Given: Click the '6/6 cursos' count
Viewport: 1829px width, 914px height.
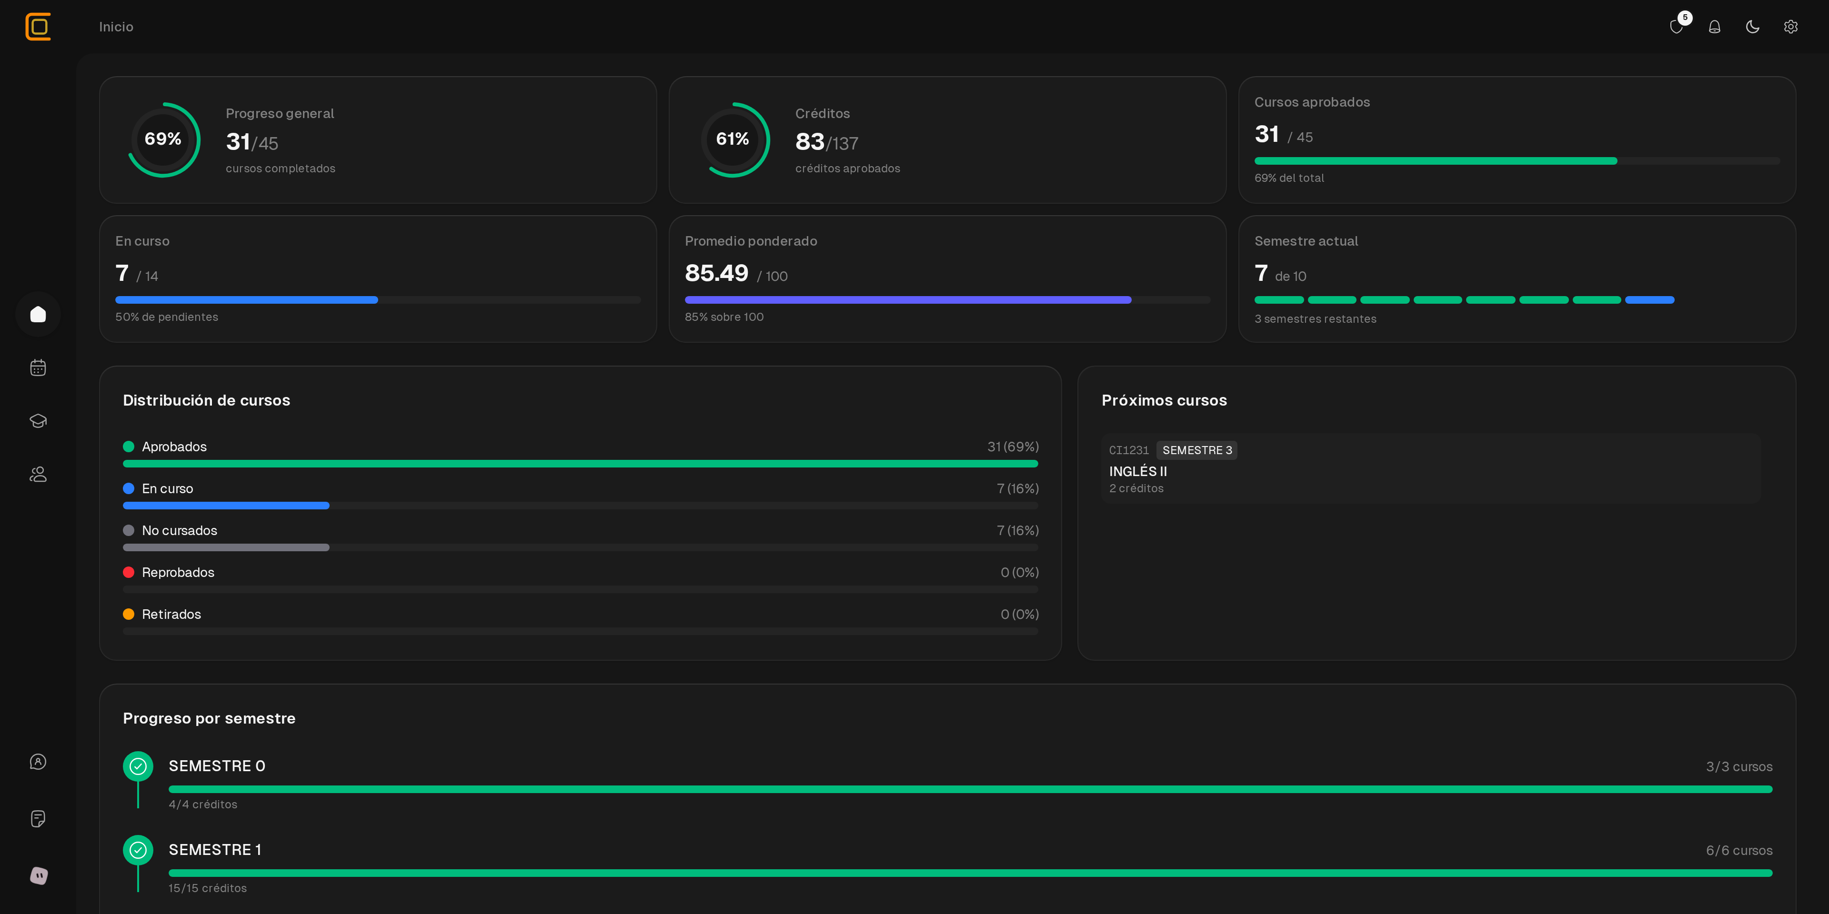Looking at the screenshot, I should pos(1739,851).
